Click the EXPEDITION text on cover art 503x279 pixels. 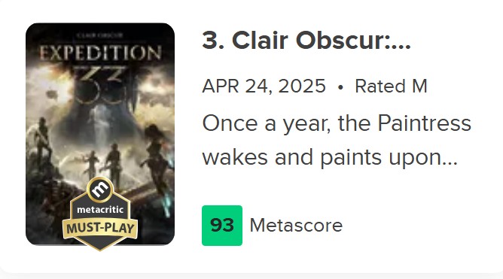100,53
